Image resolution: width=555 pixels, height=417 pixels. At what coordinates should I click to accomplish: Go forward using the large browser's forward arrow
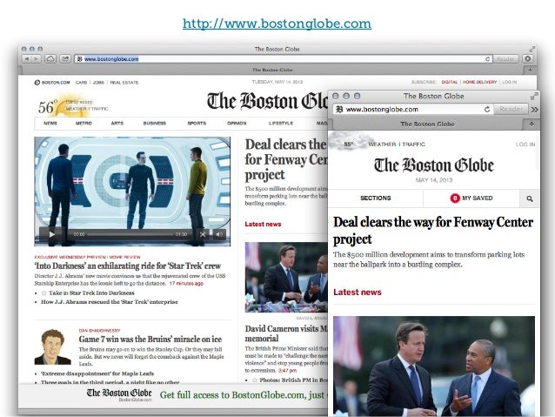pos(37,59)
